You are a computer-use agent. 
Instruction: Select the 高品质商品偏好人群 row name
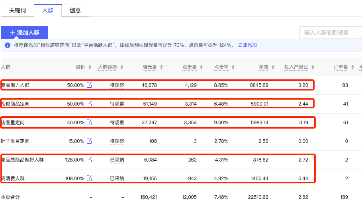click(x=22, y=160)
